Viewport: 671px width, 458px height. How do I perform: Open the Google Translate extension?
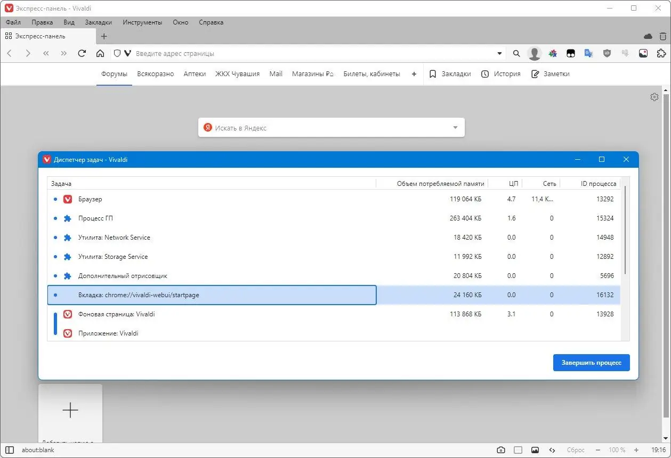tap(589, 53)
